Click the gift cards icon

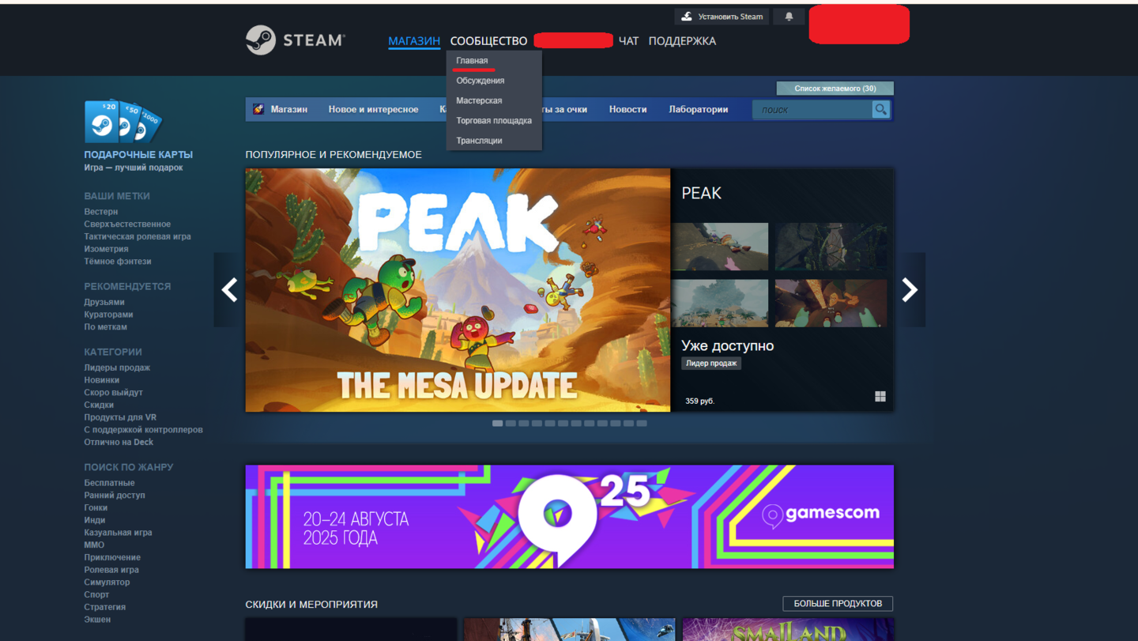tap(122, 121)
